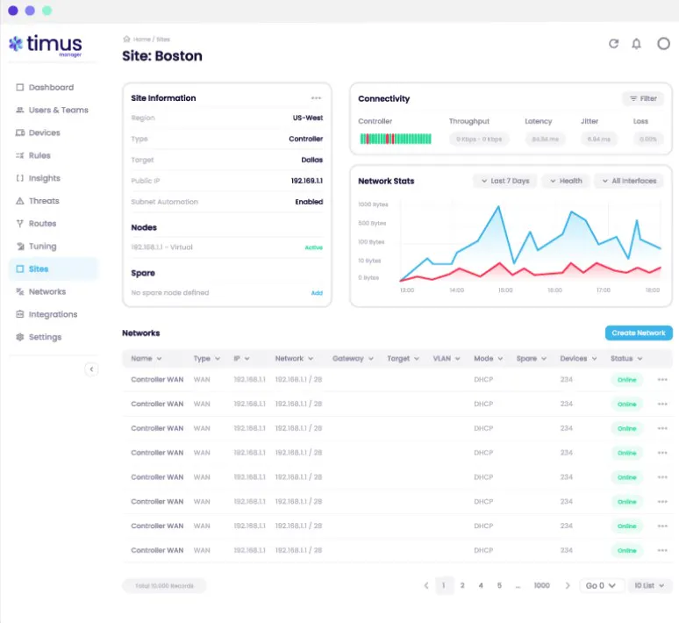Open three-dot menu of last network row
The height and width of the screenshot is (623, 679).
pyautogui.click(x=662, y=550)
